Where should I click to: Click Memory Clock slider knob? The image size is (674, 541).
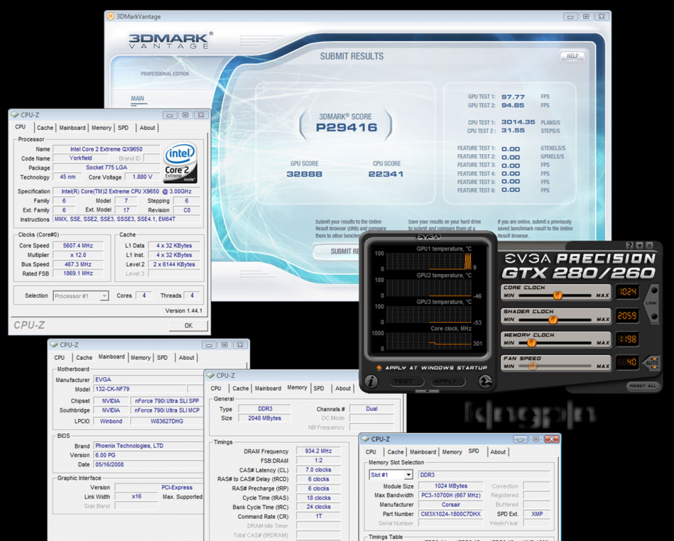pos(532,343)
